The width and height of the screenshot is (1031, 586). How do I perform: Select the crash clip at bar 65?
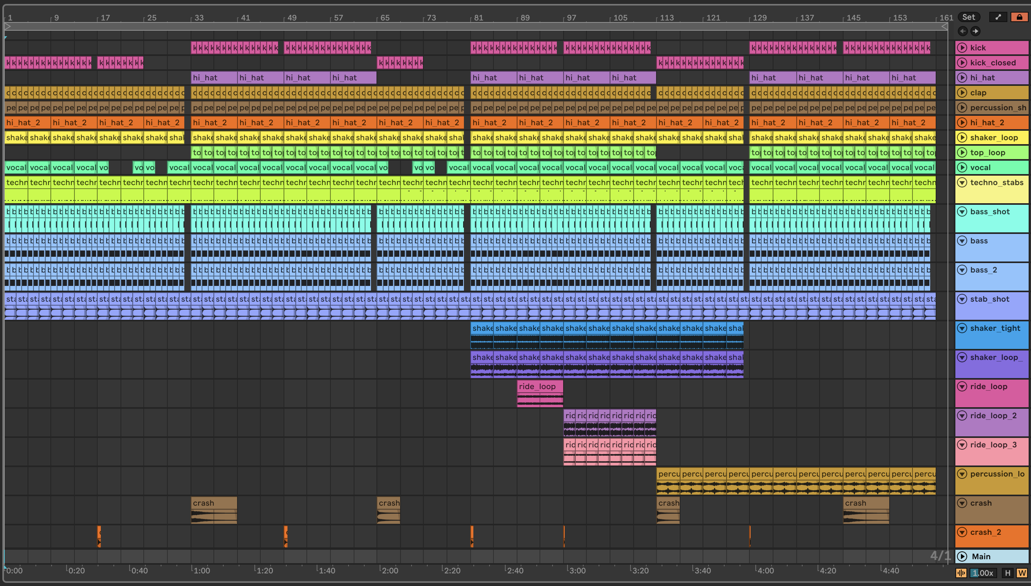(x=388, y=510)
